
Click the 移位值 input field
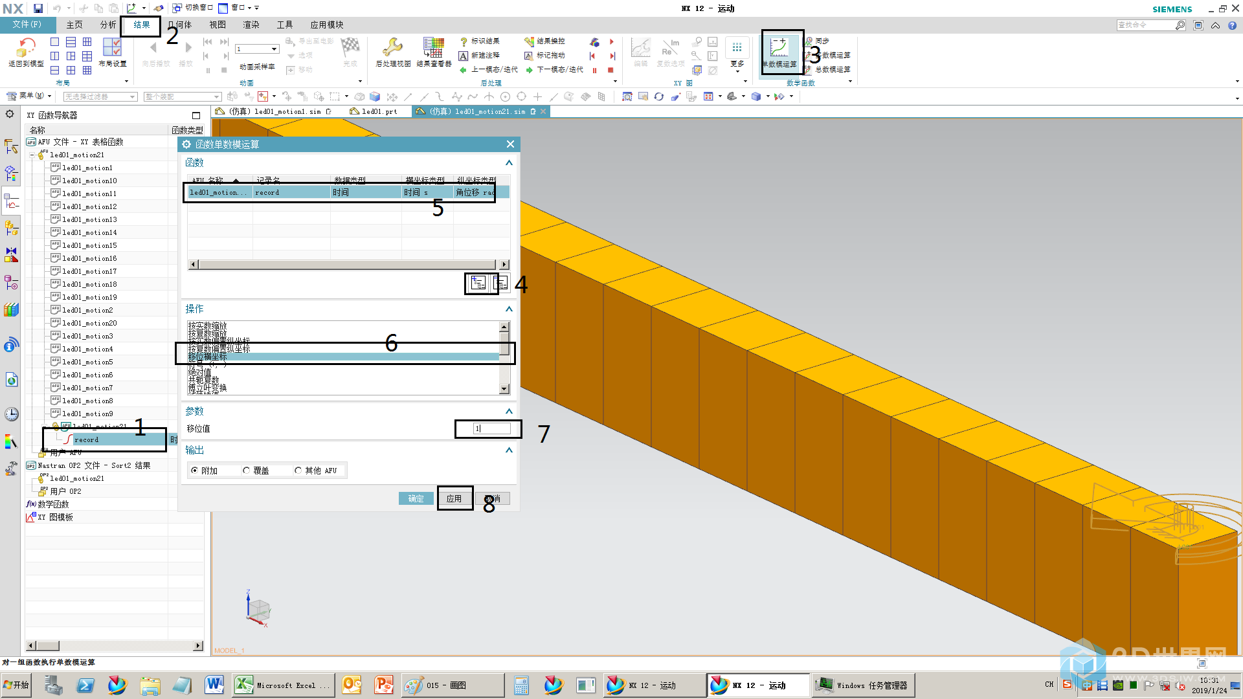click(x=491, y=428)
